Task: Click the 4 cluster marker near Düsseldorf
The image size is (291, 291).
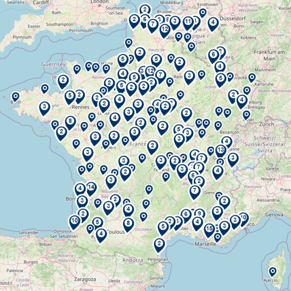Action: point(213,24)
